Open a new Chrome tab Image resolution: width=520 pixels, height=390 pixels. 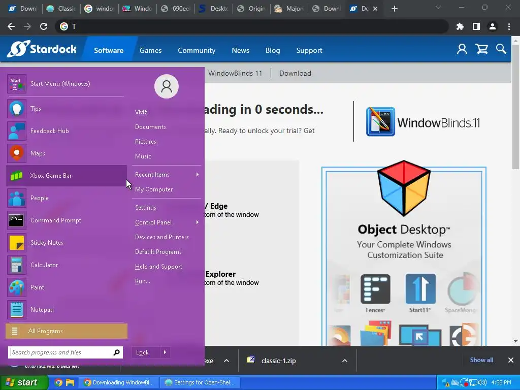[394, 9]
